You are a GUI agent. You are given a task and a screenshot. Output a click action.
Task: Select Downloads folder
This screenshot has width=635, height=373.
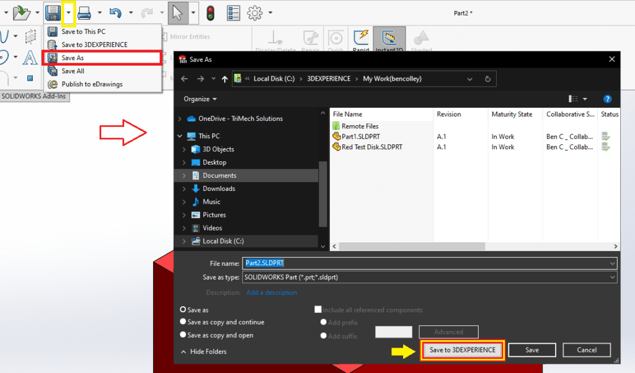click(219, 188)
